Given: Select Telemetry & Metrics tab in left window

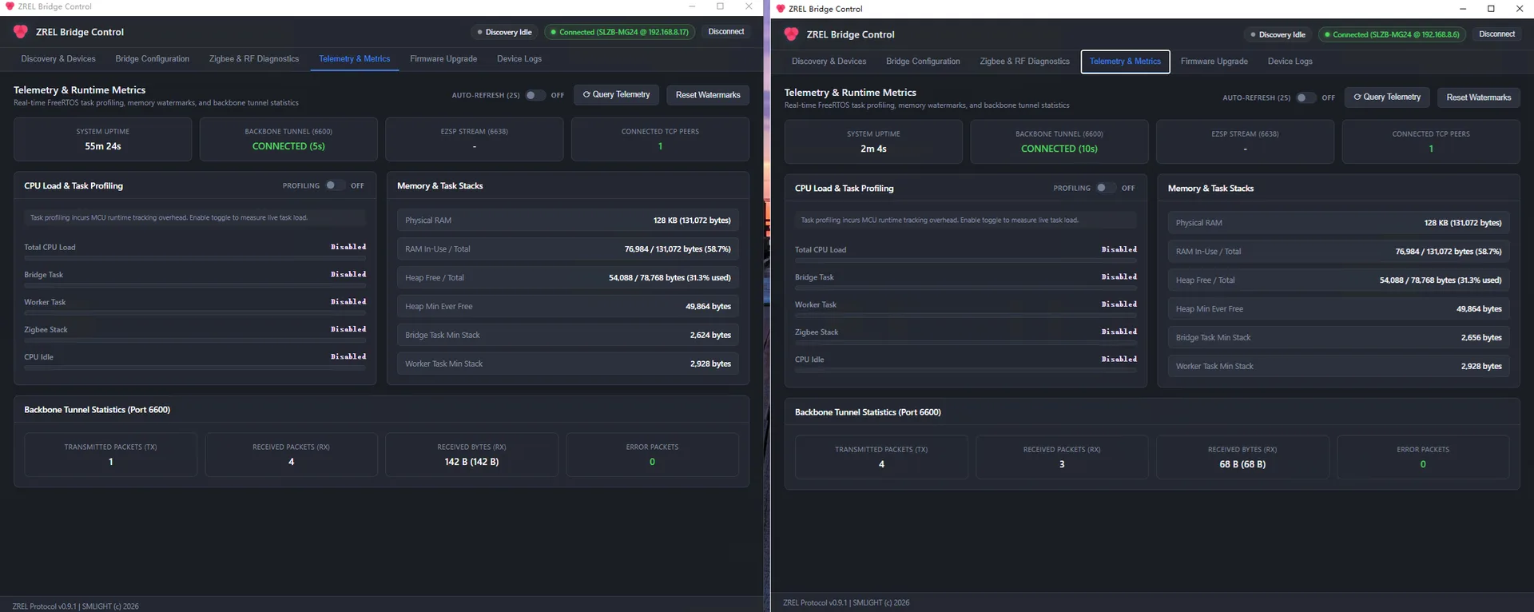Looking at the screenshot, I should tap(355, 59).
